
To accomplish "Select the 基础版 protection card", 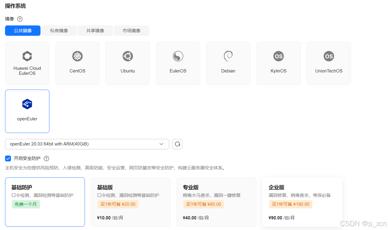I will [x=131, y=202].
